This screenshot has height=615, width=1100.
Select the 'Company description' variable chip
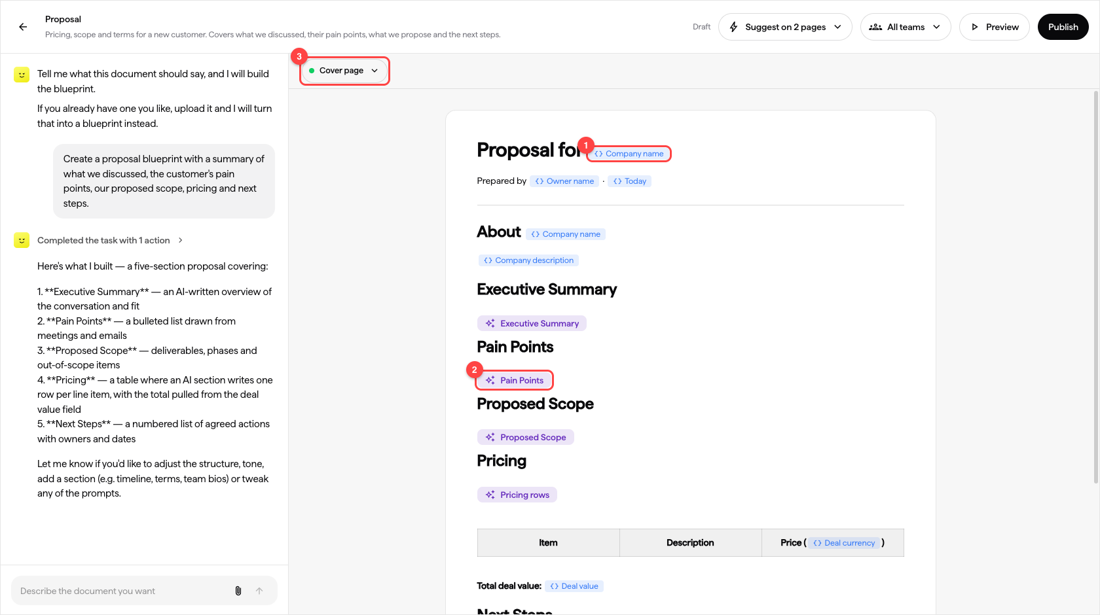coord(528,260)
